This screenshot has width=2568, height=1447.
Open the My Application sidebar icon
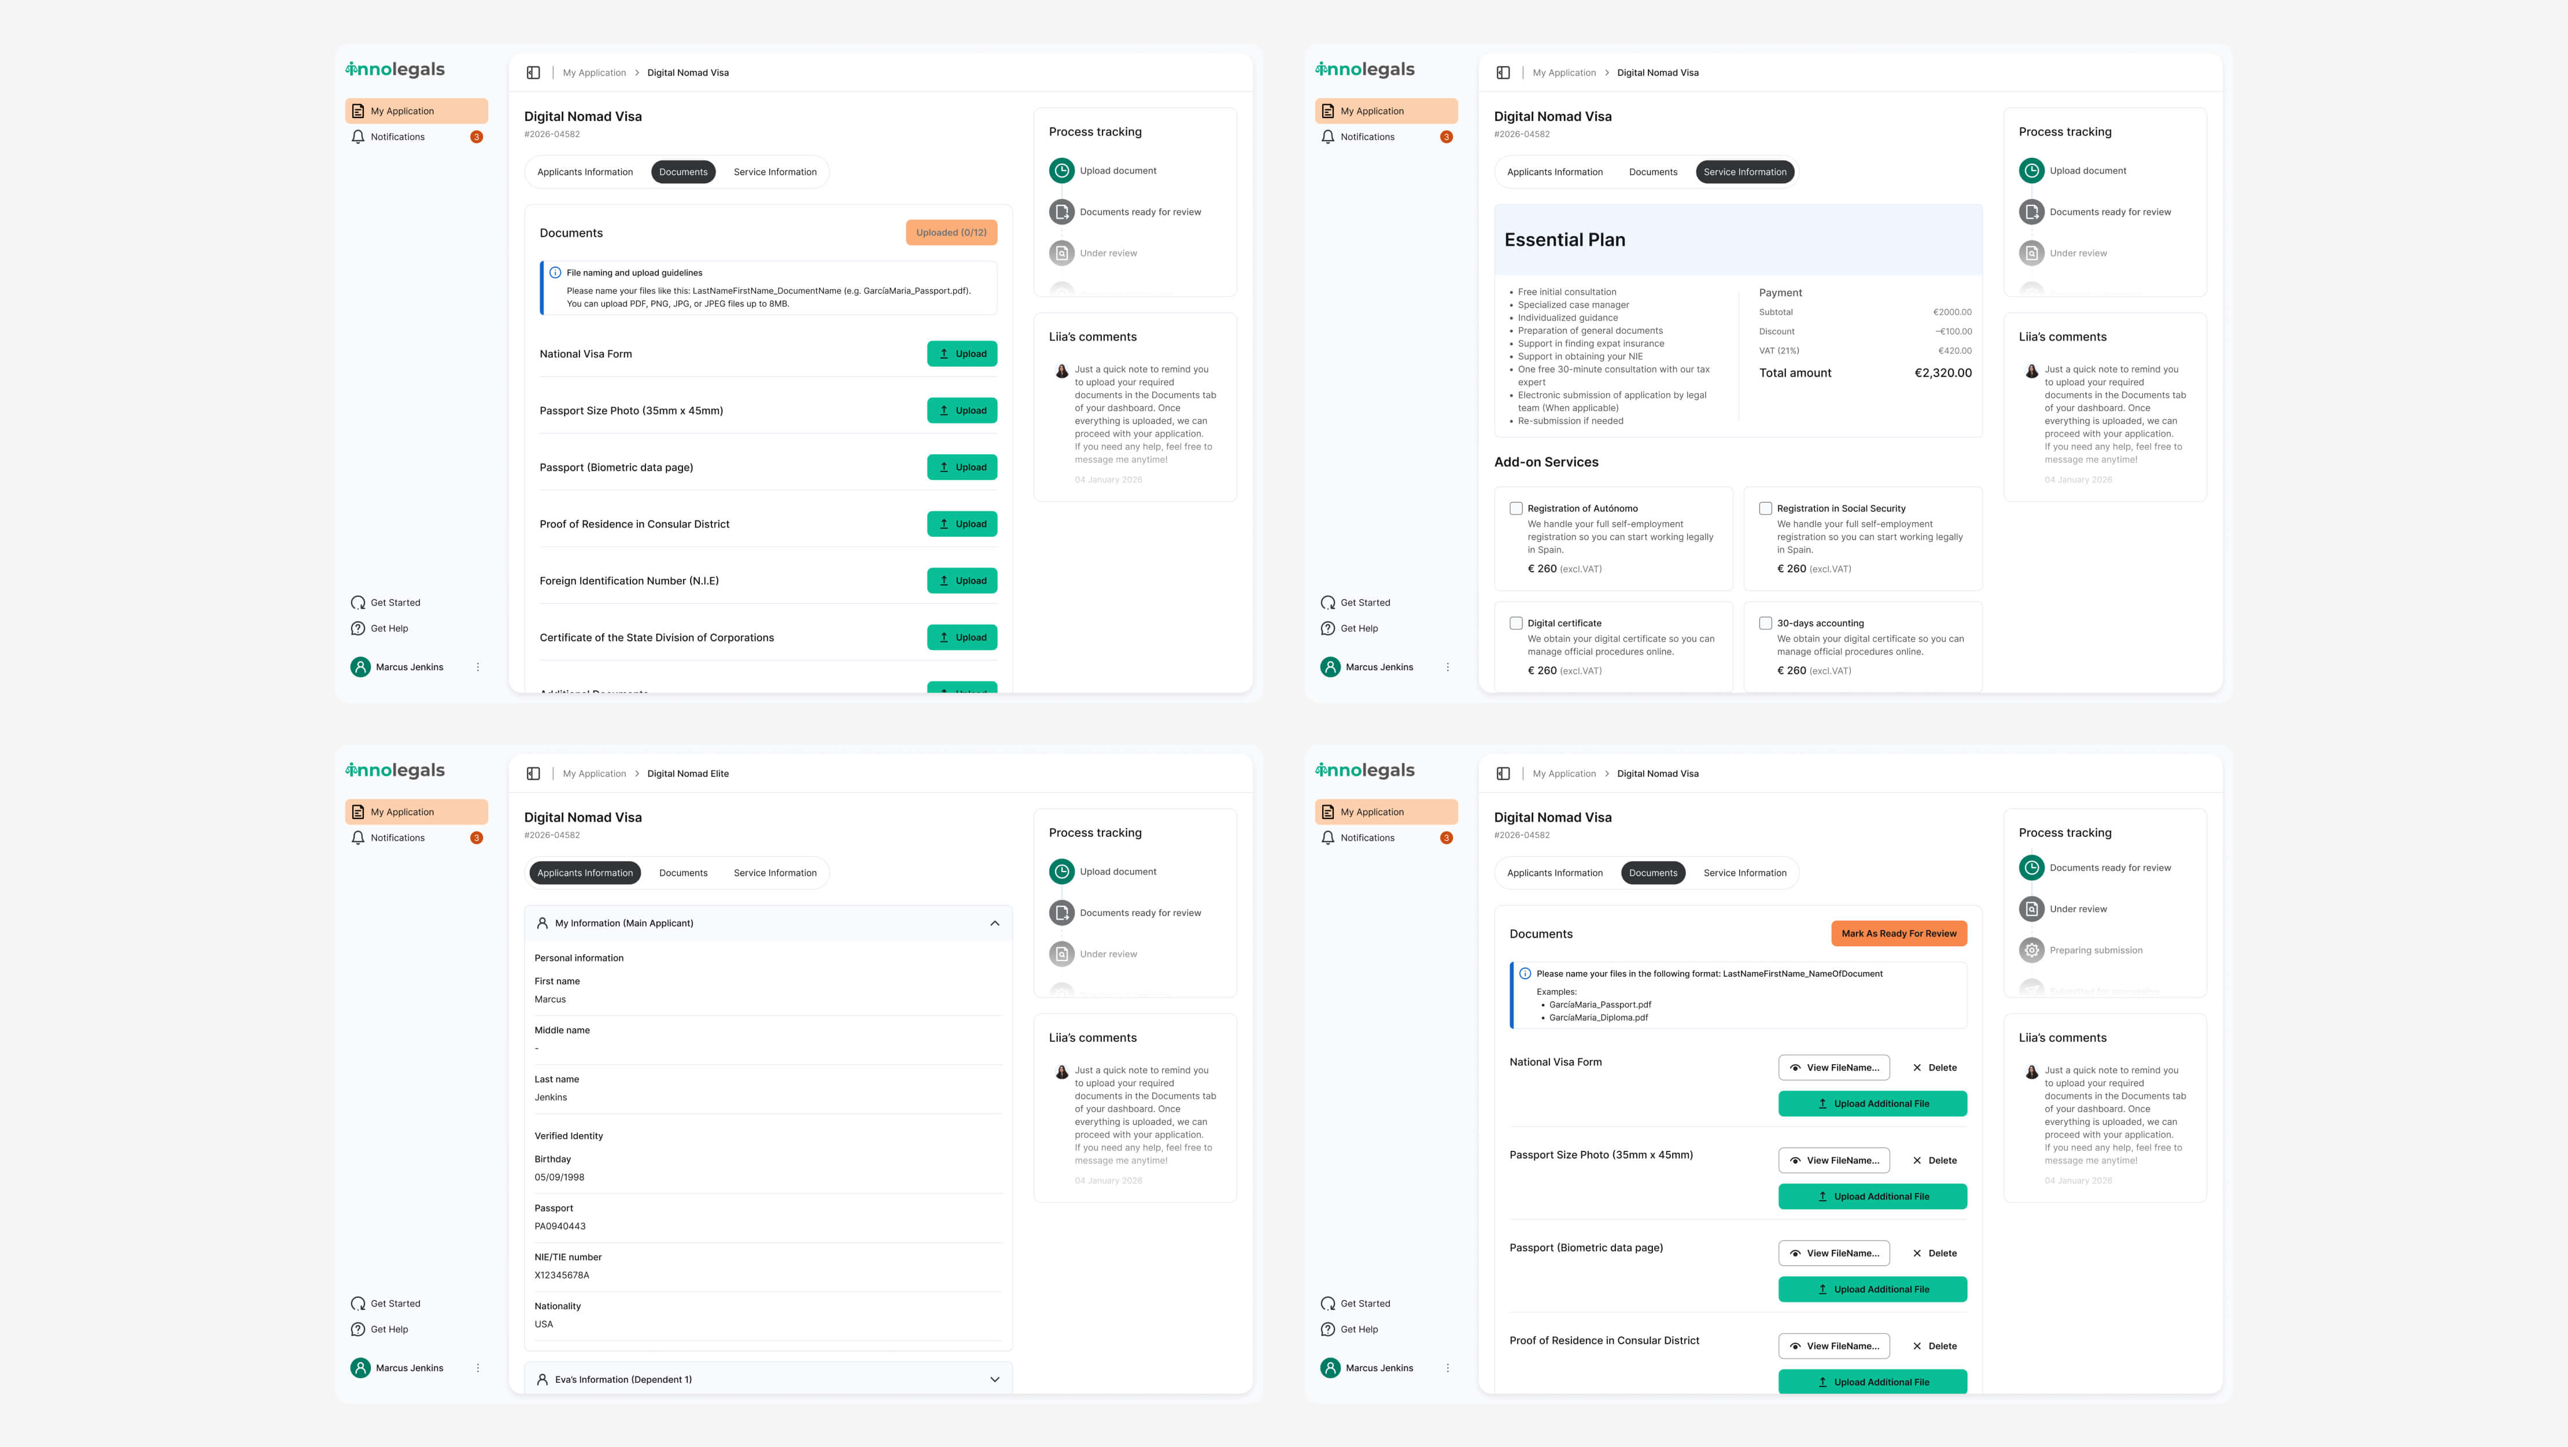pos(359,110)
